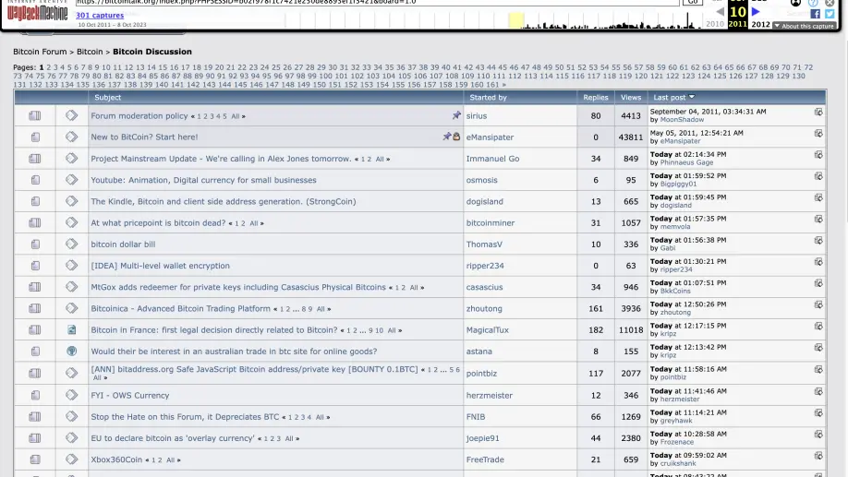
Task: Go to page 161 of the board
Action: [x=492, y=85]
